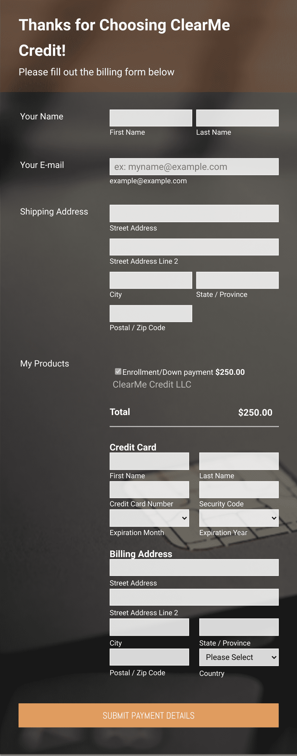
Task: Select the Billing Street Address field
Action: [x=194, y=568]
